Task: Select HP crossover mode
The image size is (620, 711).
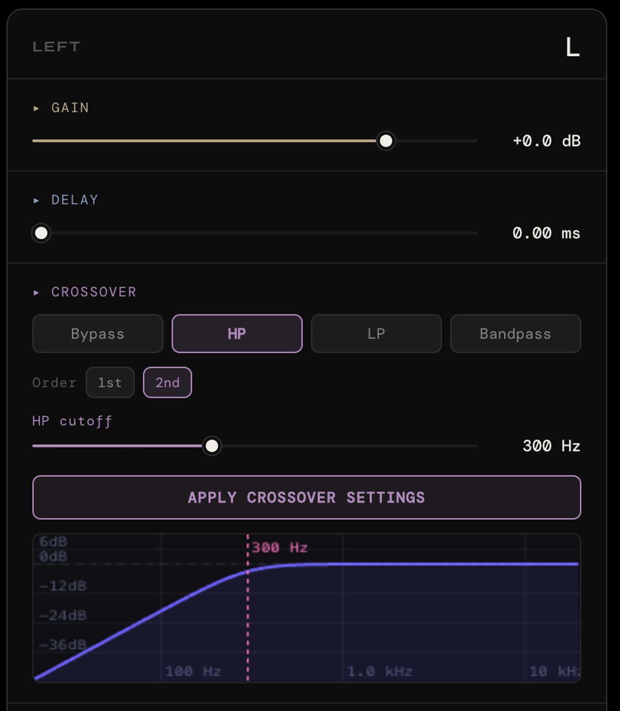Action: [x=237, y=334]
